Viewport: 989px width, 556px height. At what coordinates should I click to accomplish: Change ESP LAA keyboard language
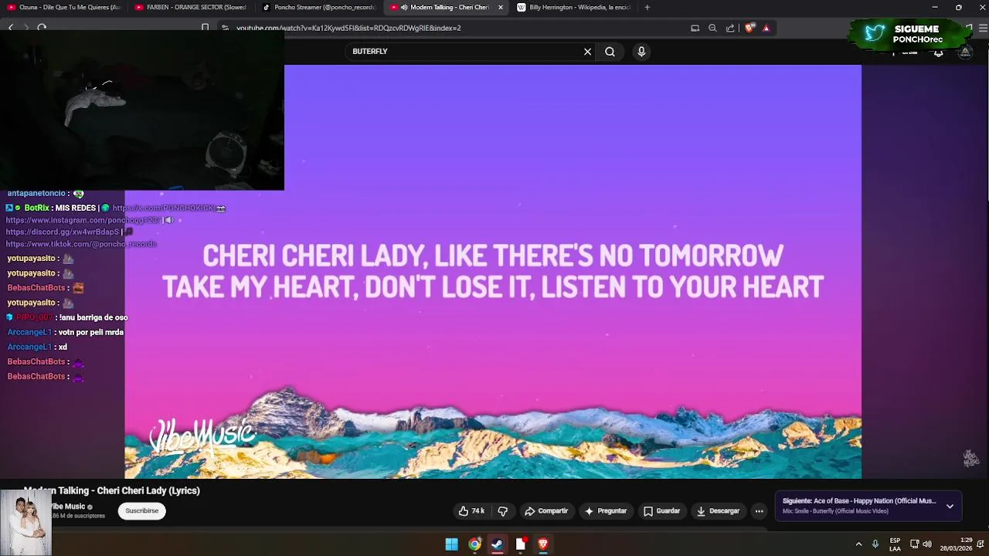(895, 544)
